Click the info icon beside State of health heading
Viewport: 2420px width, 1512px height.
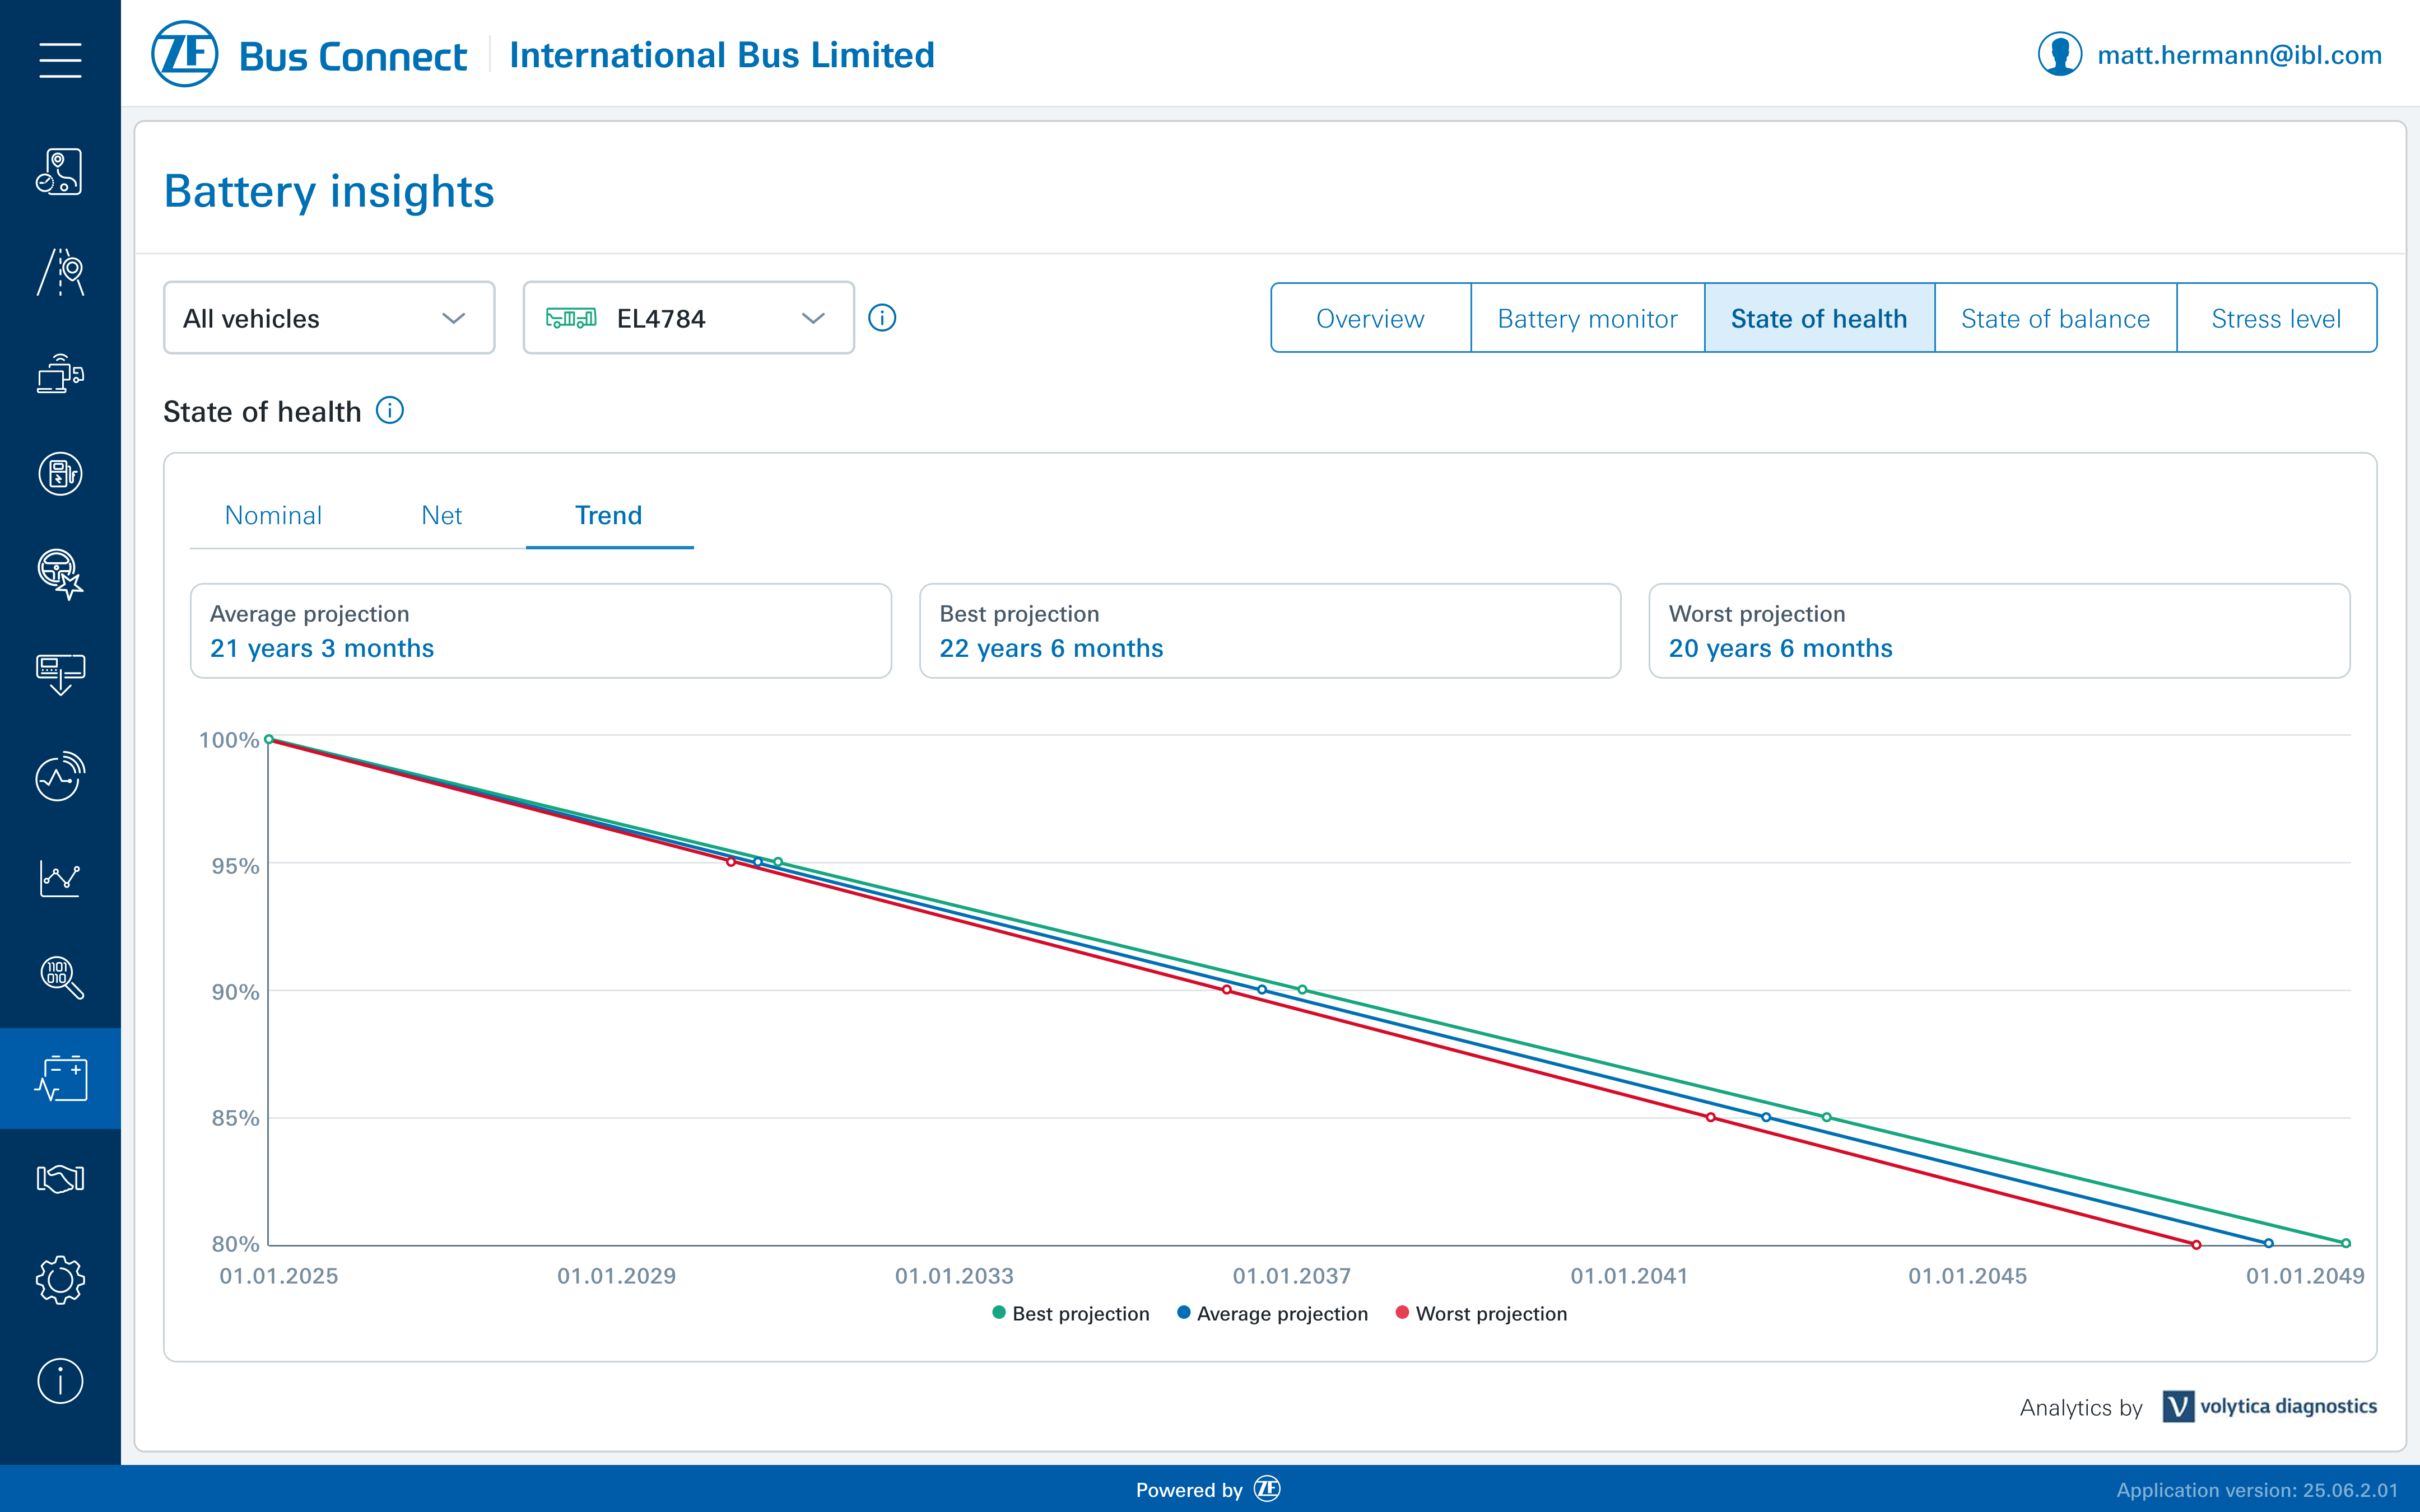[390, 411]
